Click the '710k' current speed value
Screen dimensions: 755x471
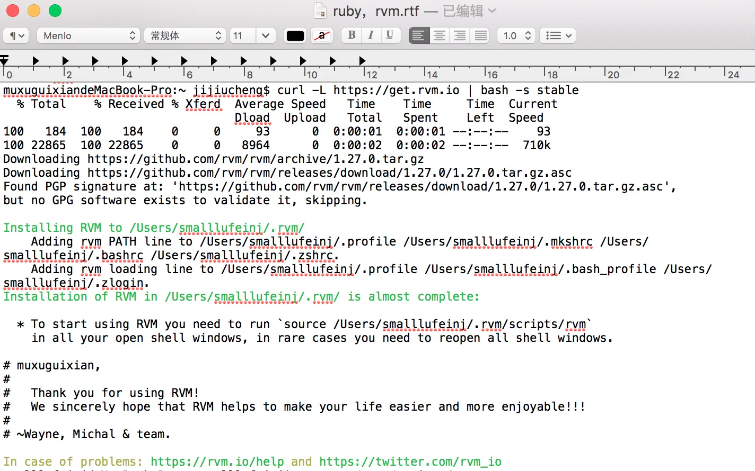pyautogui.click(x=537, y=145)
